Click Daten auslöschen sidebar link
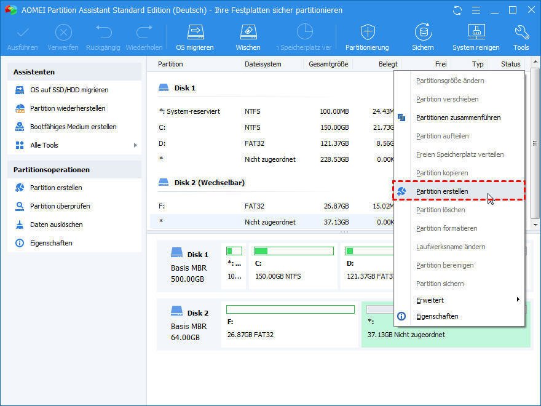Image resolution: width=541 pixels, height=406 pixels. (56, 225)
